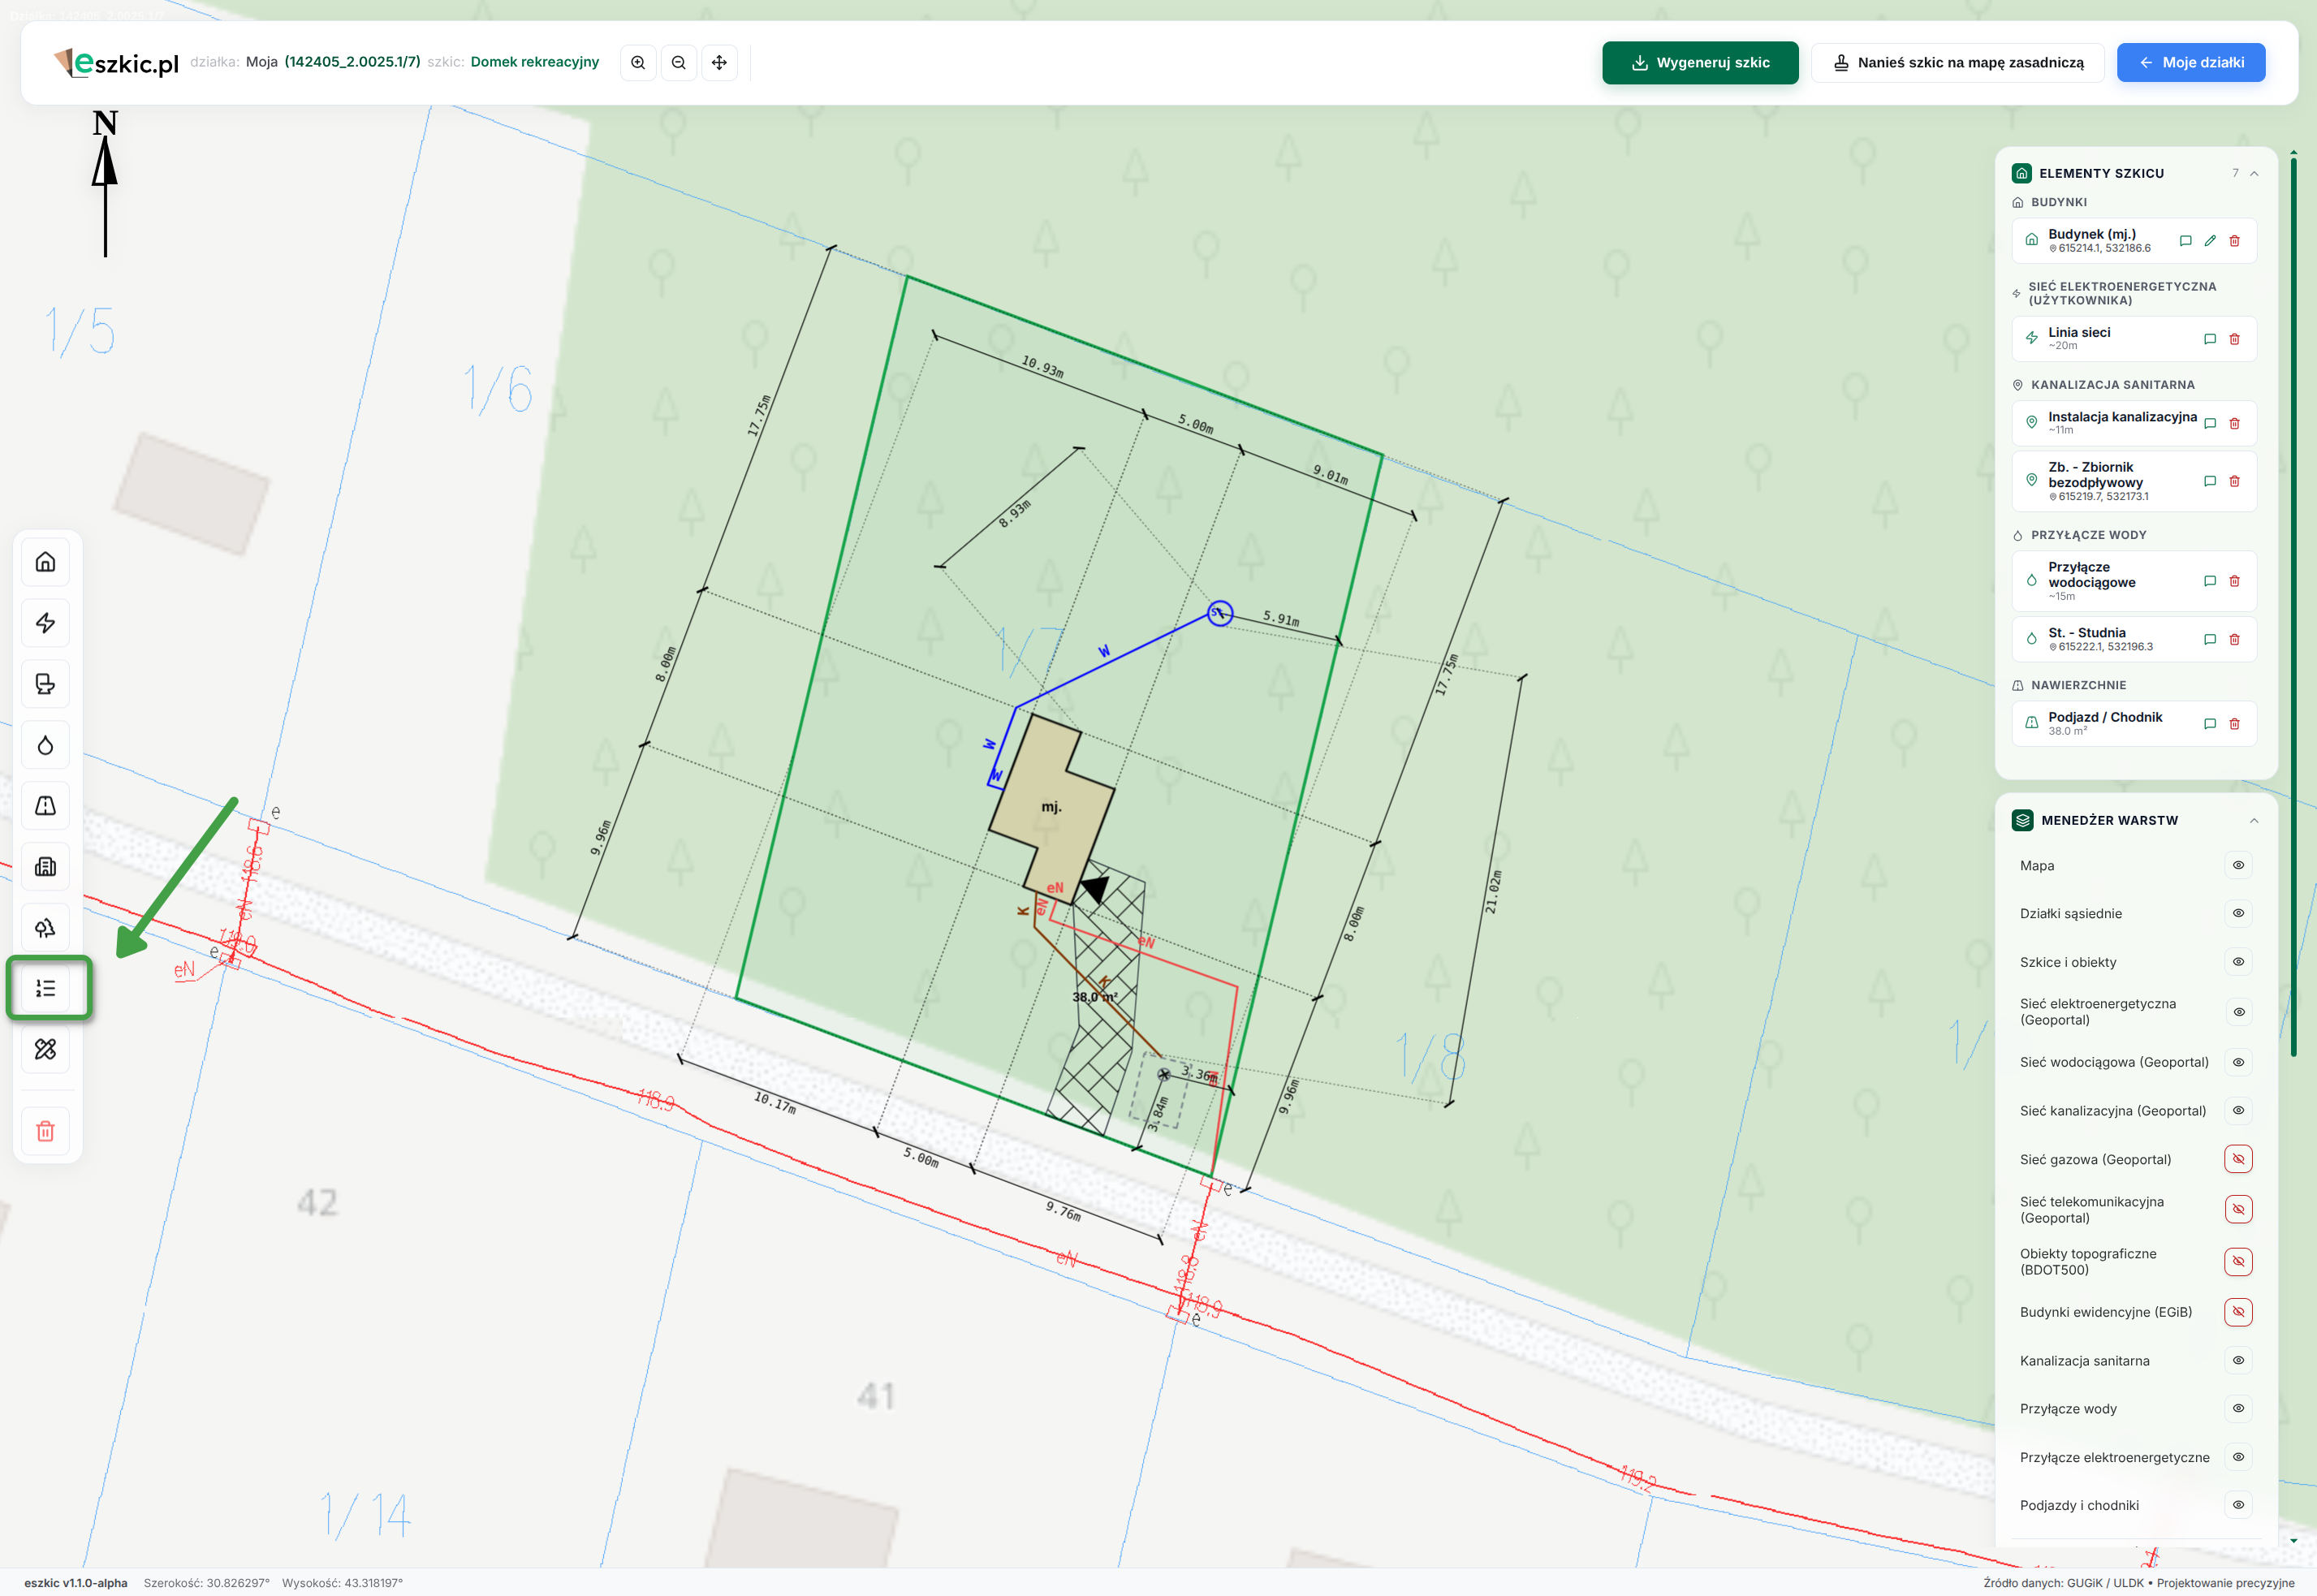Add a comment to Budynek (mj.)
This screenshot has height=1596, width=2317.
point(2186,241)
